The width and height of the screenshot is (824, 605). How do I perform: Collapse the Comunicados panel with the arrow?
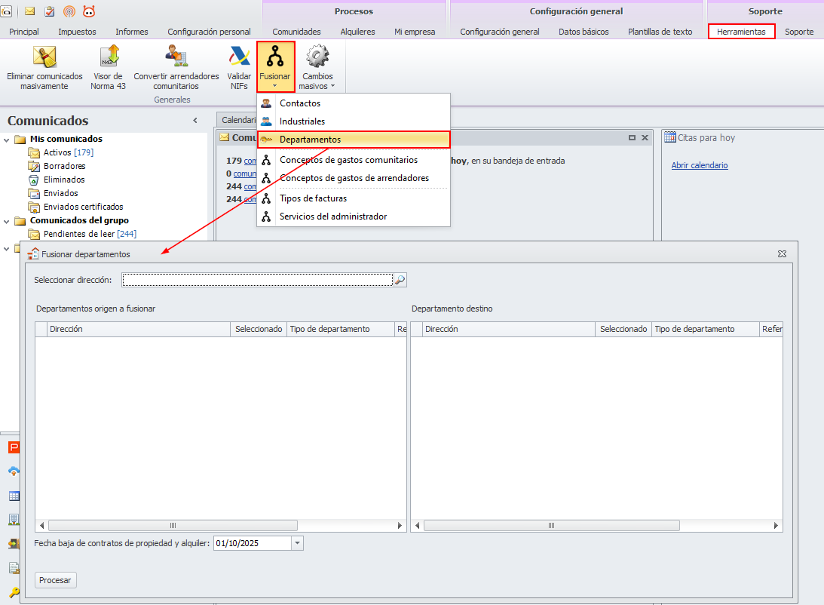[x=195, y=121]
